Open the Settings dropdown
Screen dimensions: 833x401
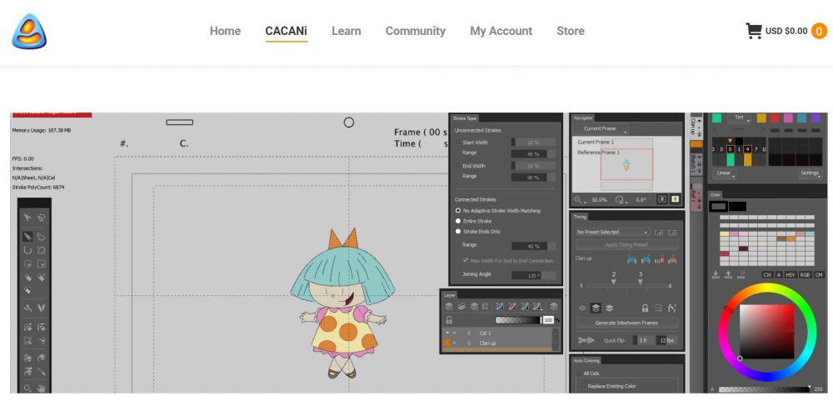coord(811,173)
